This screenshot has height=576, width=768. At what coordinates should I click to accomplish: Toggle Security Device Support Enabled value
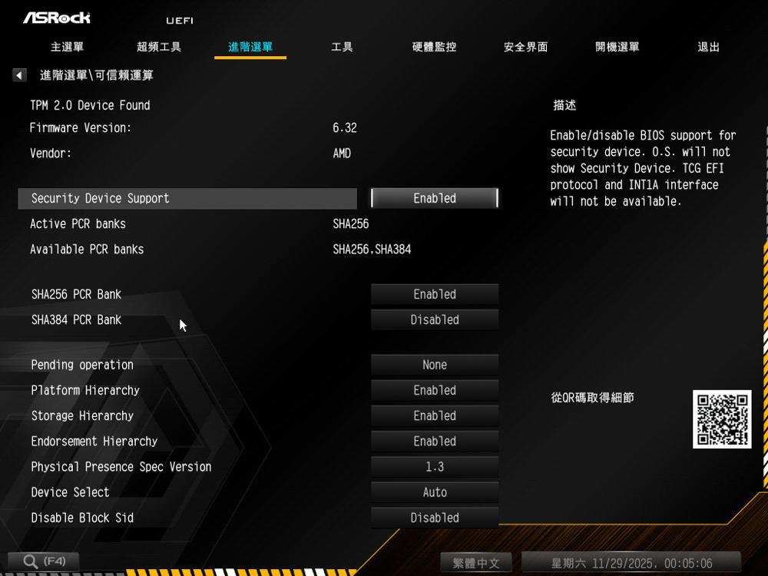(x=435, y=198)
